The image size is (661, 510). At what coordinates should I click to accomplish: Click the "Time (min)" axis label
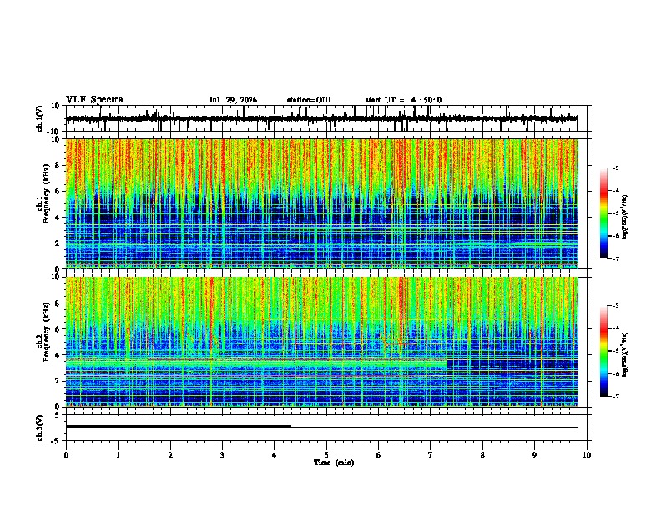pos(334,462)
